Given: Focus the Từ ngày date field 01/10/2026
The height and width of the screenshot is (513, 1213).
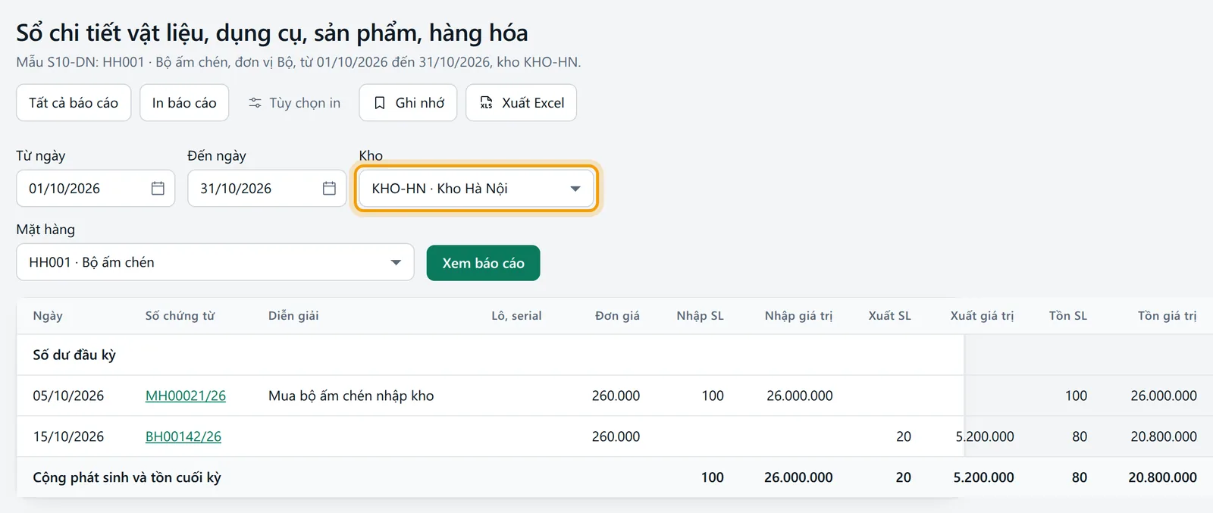Looking at the screenshot, I should point(96,189).
